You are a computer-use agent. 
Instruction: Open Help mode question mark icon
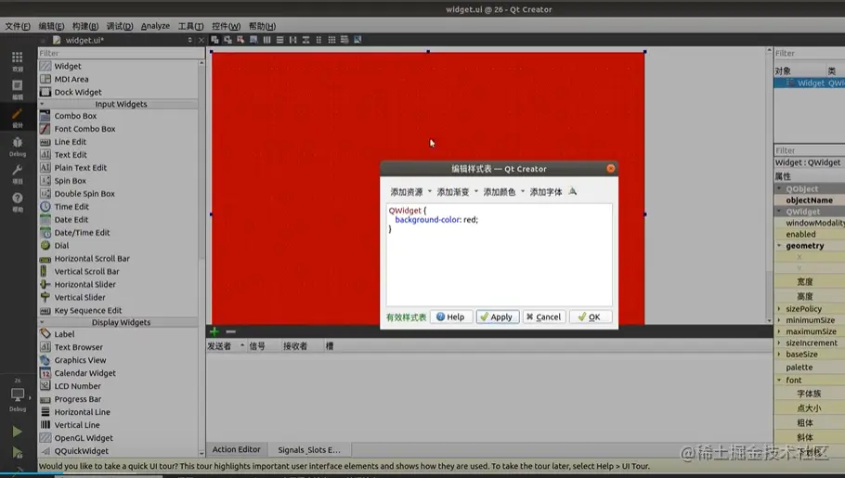[x=18, y=202]
